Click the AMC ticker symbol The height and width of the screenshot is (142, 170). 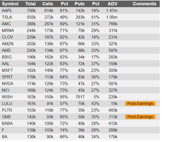click(6, 24)
